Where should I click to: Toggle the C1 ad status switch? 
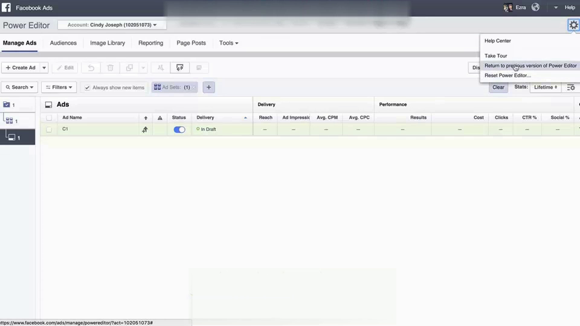(x=179, y=129)
